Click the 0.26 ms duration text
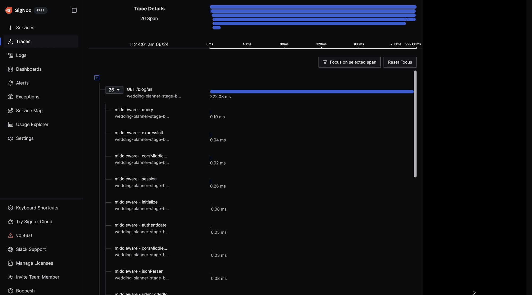The width and height of the screenshot is (532, 295). point(218,186)
